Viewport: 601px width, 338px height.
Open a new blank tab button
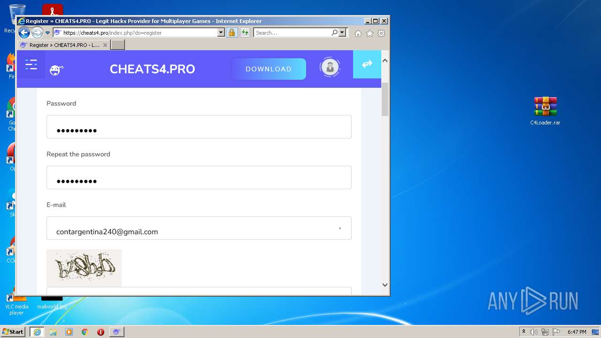click(x=117, y=45)
